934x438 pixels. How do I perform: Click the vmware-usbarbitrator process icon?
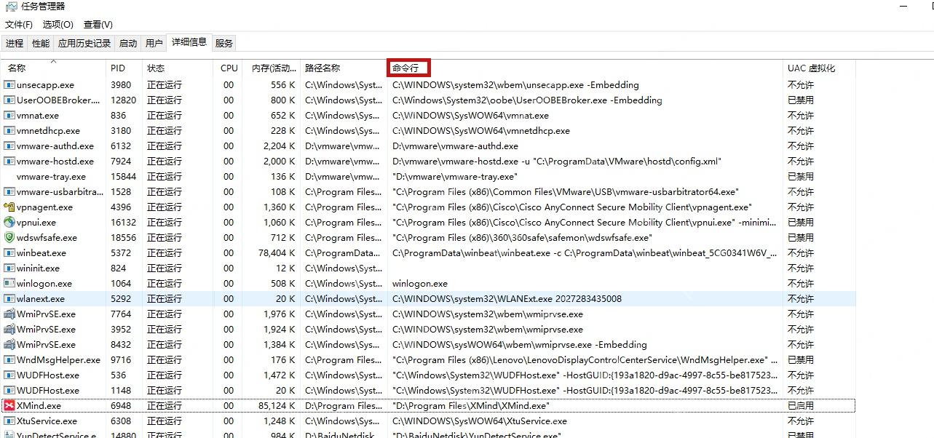(x=9, y=192)
